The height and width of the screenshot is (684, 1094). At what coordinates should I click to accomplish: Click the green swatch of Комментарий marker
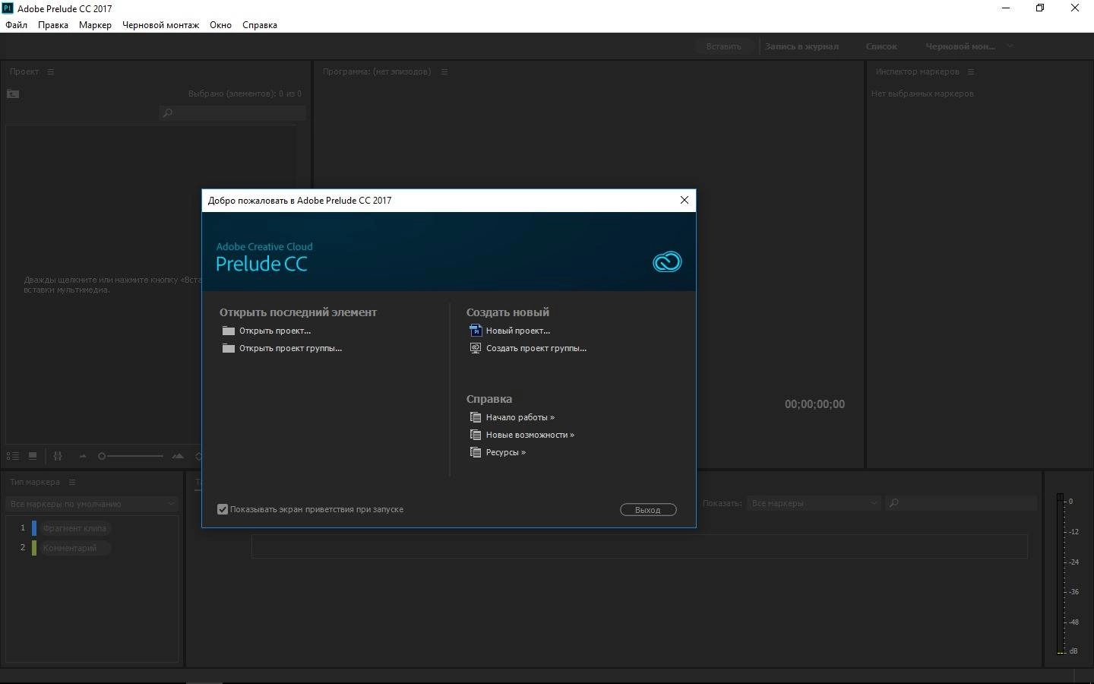tap(34, 548)
